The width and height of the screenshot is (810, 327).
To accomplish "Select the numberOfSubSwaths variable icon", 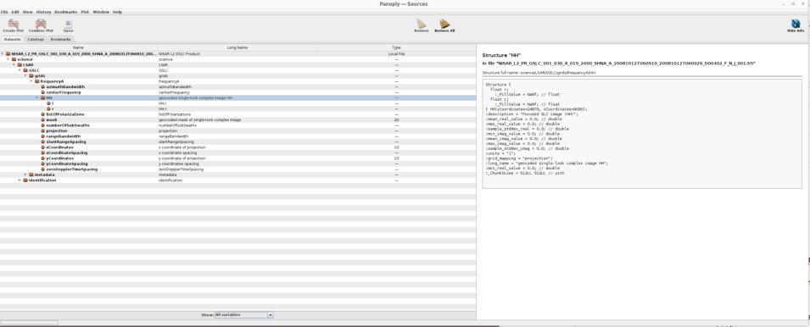I will 43,125.
